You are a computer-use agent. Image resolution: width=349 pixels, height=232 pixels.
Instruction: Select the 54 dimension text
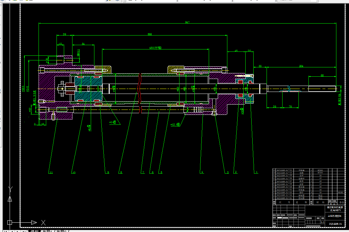coord(83,44)
